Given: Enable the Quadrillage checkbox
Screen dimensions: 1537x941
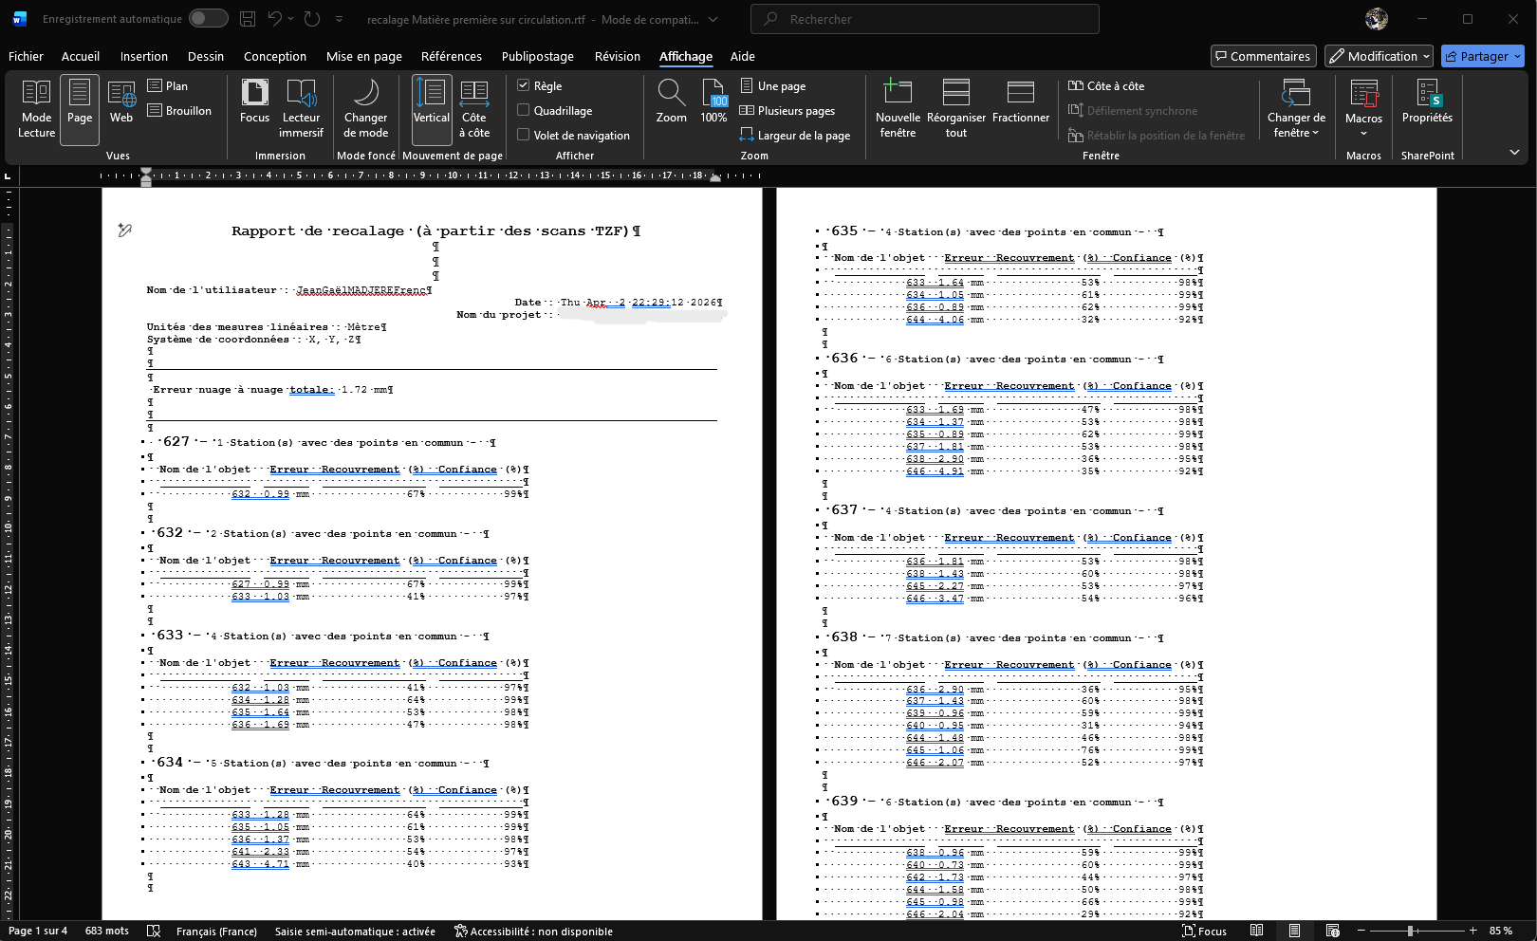Looking at the screenshot, I should coord(524,110).
